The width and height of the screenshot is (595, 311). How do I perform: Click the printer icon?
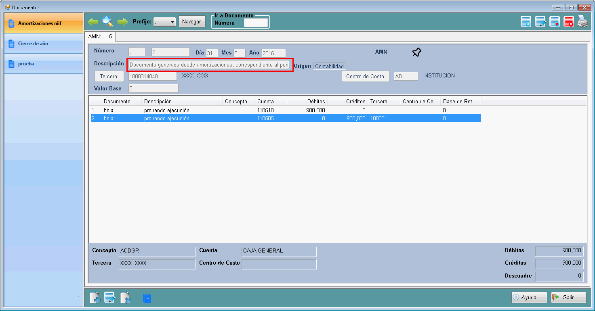tap(582, 22)
